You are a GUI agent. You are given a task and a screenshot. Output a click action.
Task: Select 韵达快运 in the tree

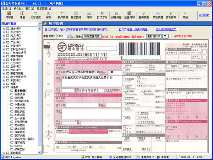coord(20,112)
